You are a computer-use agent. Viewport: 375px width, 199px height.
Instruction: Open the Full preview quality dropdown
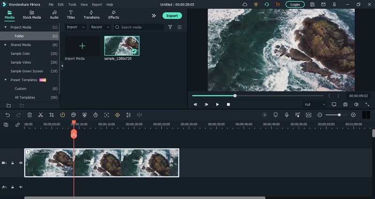point(315,104)
